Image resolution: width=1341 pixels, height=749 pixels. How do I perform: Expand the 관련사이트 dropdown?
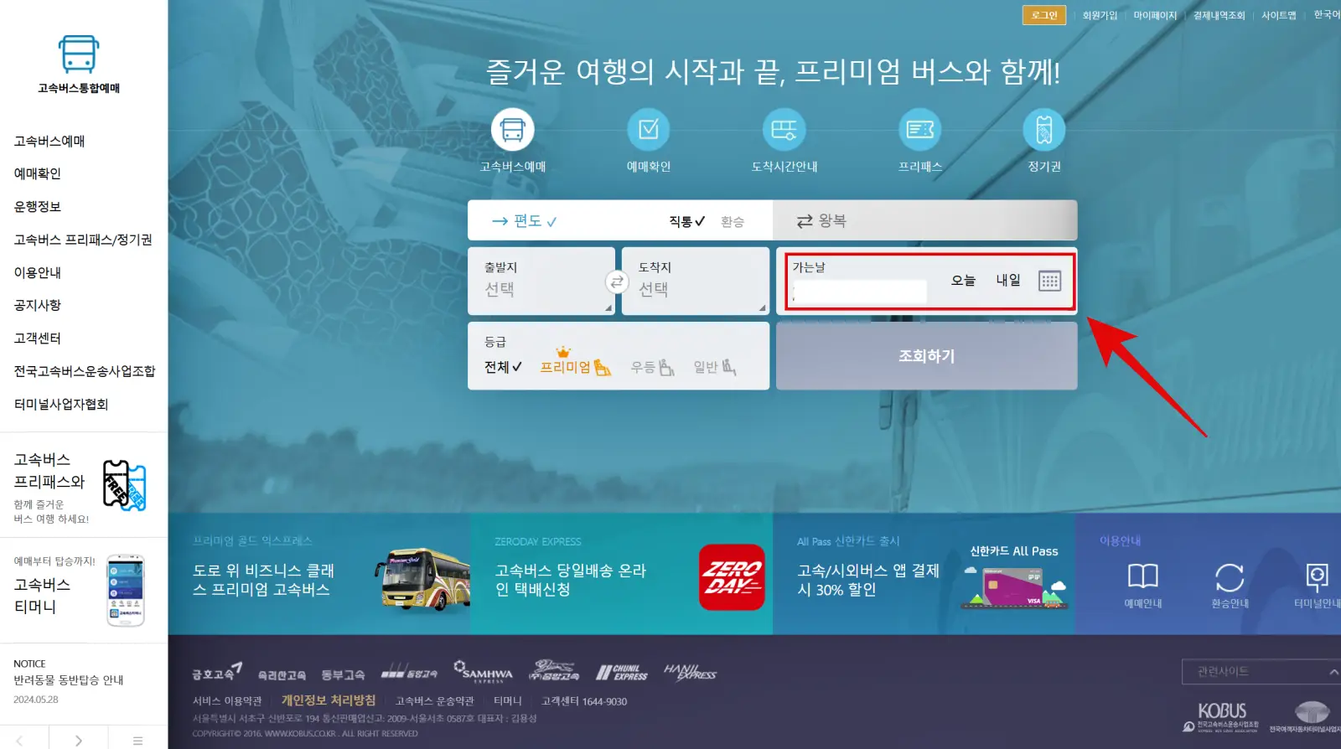1261,671
